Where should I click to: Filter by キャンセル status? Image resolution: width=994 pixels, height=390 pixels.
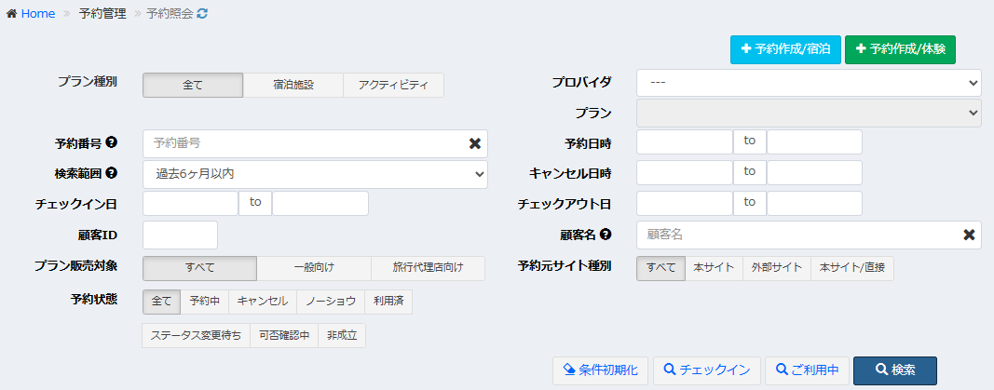263,302
